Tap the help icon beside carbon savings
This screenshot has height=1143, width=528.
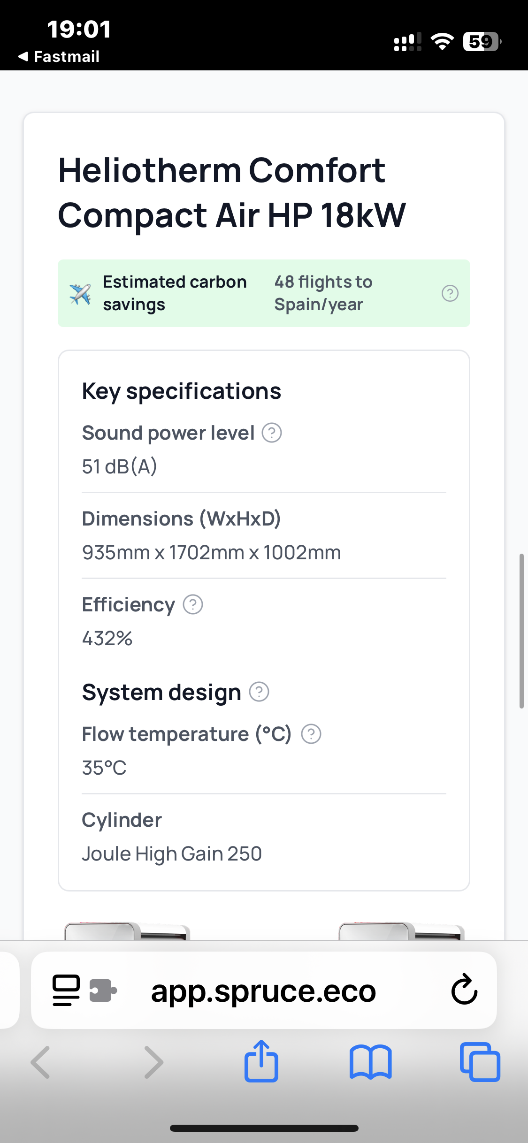[x=450, y=293]
